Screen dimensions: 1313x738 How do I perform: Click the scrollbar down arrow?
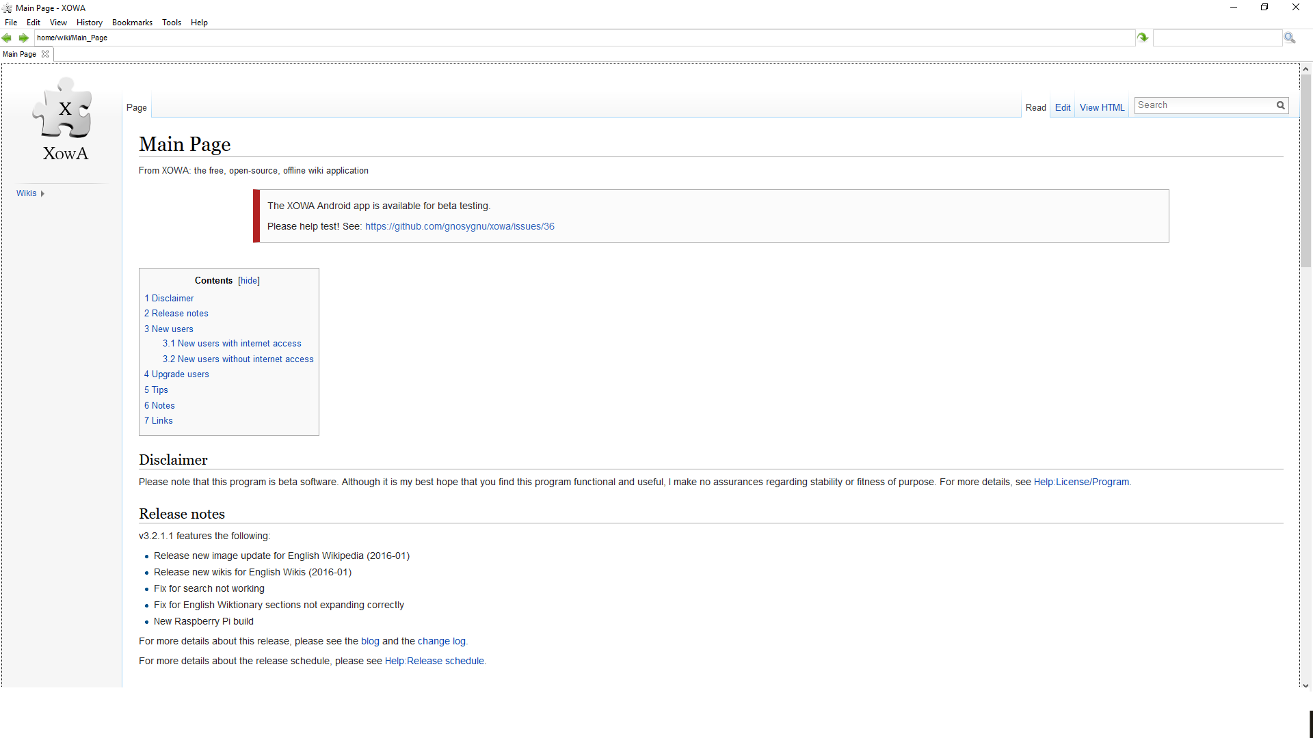click(1305, 685)
